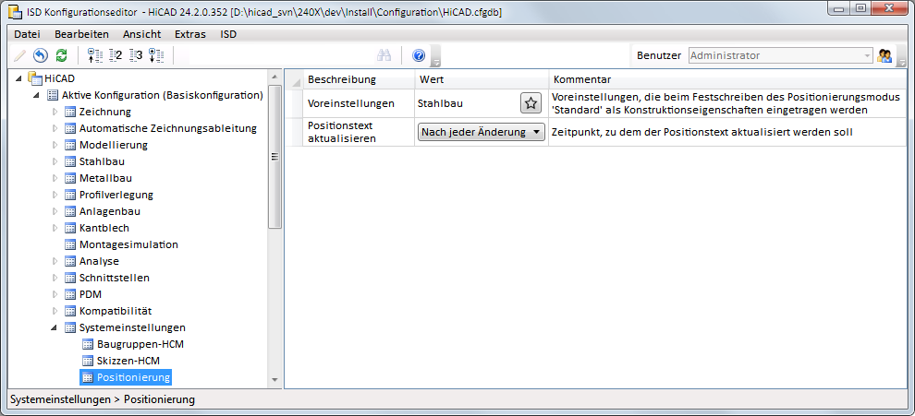Viewport: 915px width, 416px height.
Task: Click the pencil edit icon in toolbar
Action: click(x=19, y=55)
